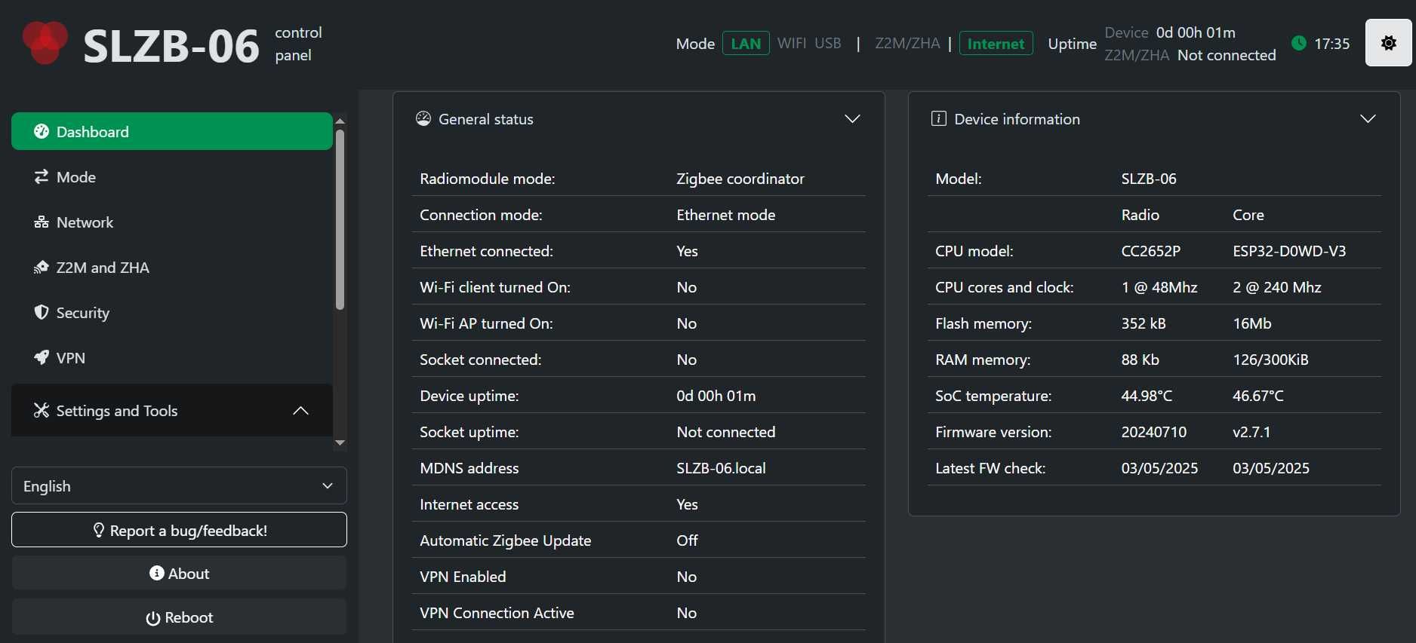Image resolution: width=1416 pixels, height=643 pixels.
Task: Click the 20240710 radio firmware version
Action: point(1153,432)
